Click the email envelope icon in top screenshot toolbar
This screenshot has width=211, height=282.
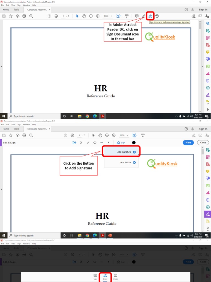point(200,16)
